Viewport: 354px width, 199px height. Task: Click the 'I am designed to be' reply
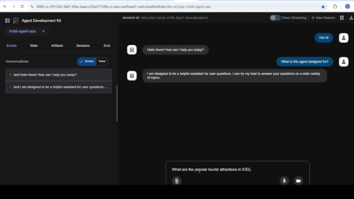coord(235,76)
